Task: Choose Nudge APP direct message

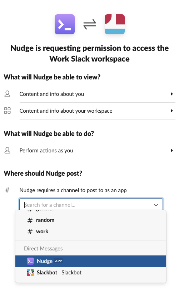Action: (x=91, y=261)
